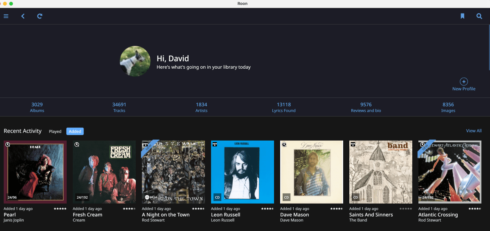This screenshot has width=490, height=231.
Task: Click the CD badge on Leon Russell cover
Action: pos(217,197)
